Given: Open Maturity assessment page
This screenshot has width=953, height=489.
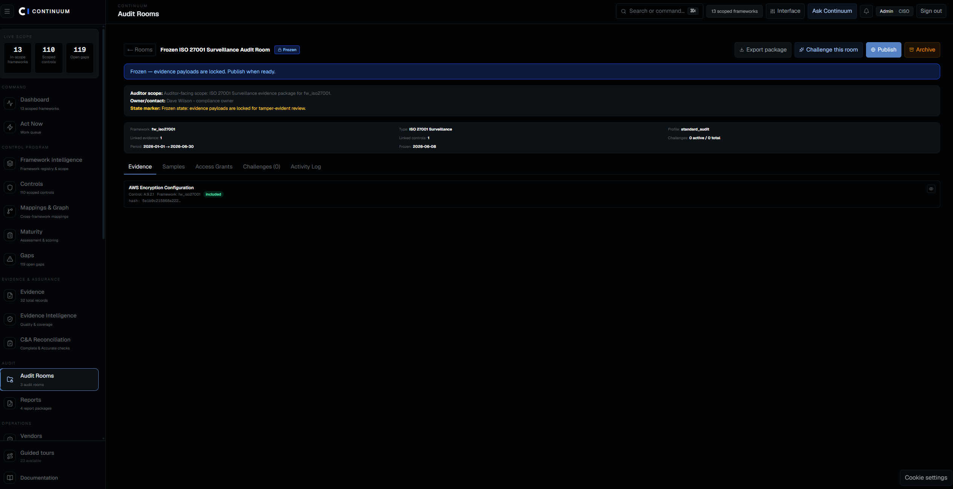Looking at the screenshot, I should [x=49, y=235].
